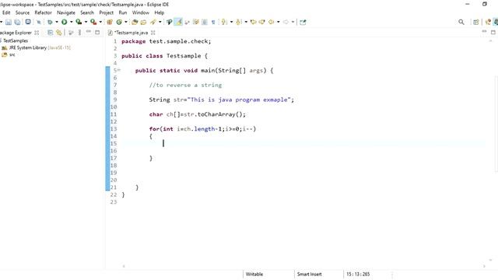Click the Previous Annotation icon

tap(239, 22)
